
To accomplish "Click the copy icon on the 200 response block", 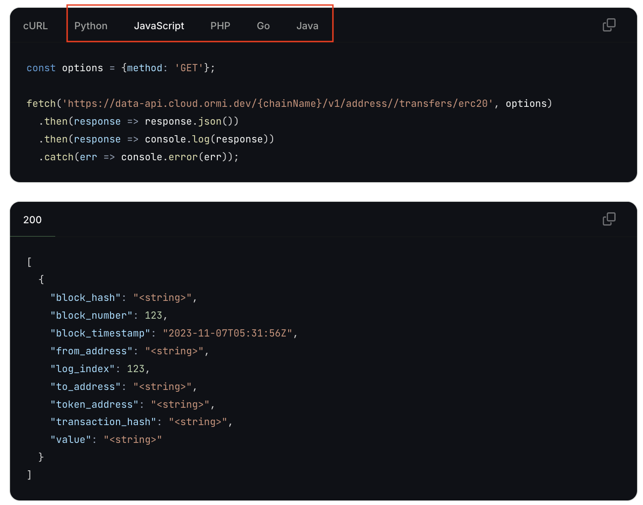I will coord(609,219).
